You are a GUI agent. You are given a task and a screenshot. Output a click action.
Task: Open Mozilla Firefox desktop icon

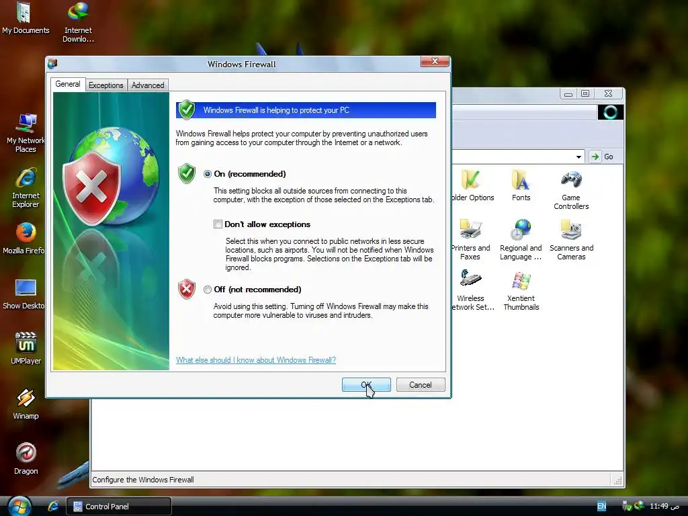[x=24, y=239]
